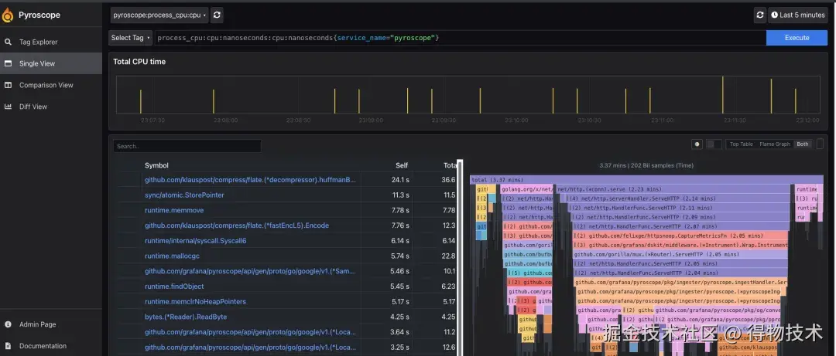Sort the table by Self column

(x=402, y=165)
